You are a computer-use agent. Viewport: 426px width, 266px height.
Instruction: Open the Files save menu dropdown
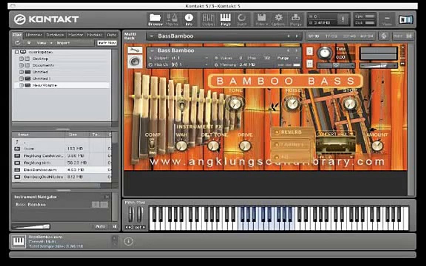261,20
